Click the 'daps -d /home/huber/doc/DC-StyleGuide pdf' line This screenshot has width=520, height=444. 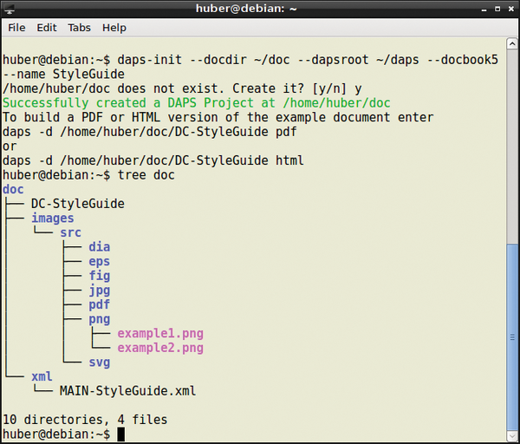coord(150,132)
